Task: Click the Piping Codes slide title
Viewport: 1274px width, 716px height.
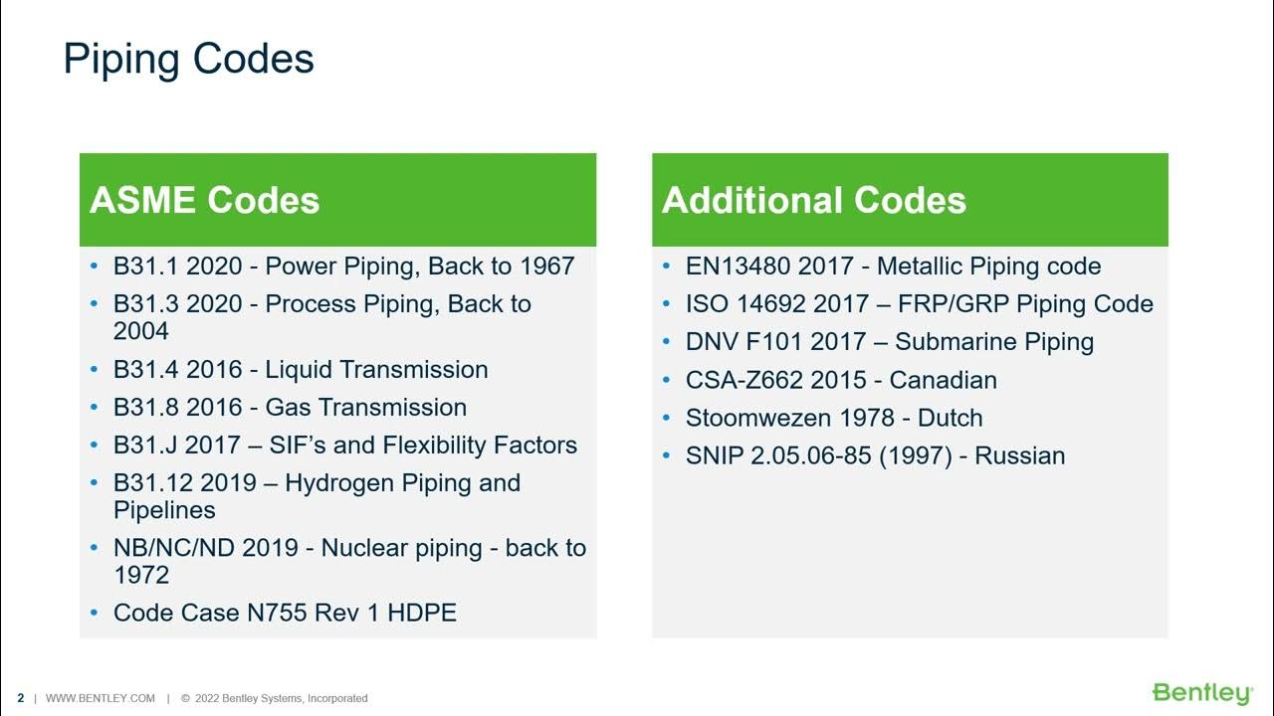Action: (189, 59)
